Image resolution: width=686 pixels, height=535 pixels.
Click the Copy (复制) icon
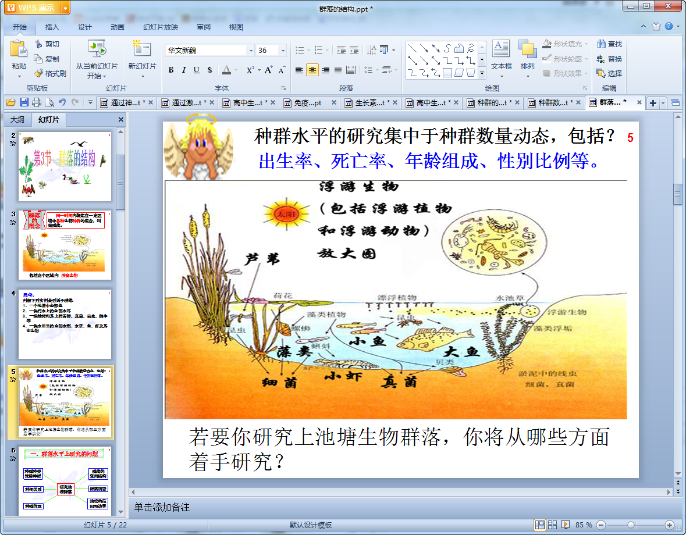click(38, 59)
